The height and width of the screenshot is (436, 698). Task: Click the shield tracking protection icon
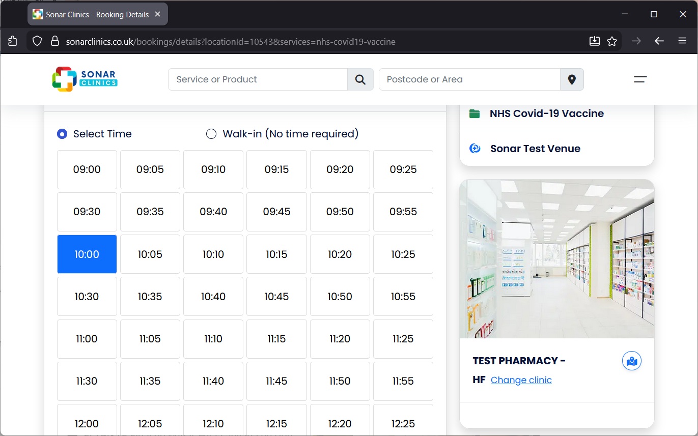(x=37, y=41)
